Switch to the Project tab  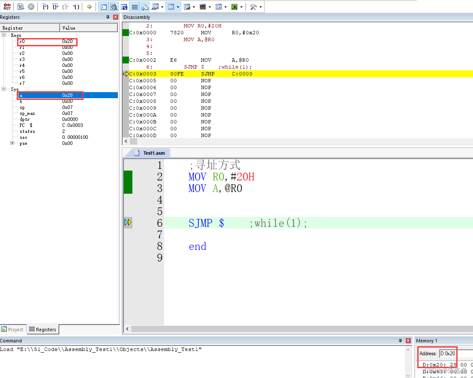[x=12, y=330]
